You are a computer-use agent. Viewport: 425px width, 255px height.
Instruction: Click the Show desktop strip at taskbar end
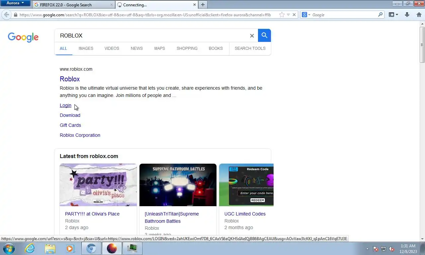pyautogui.click(x=423, y=249)
